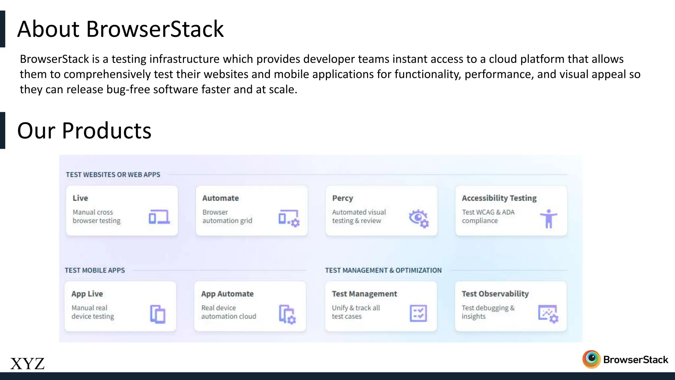Screen dimensions: 675x380
Task: Open Test Observability card title
Action: coord(495,294)
